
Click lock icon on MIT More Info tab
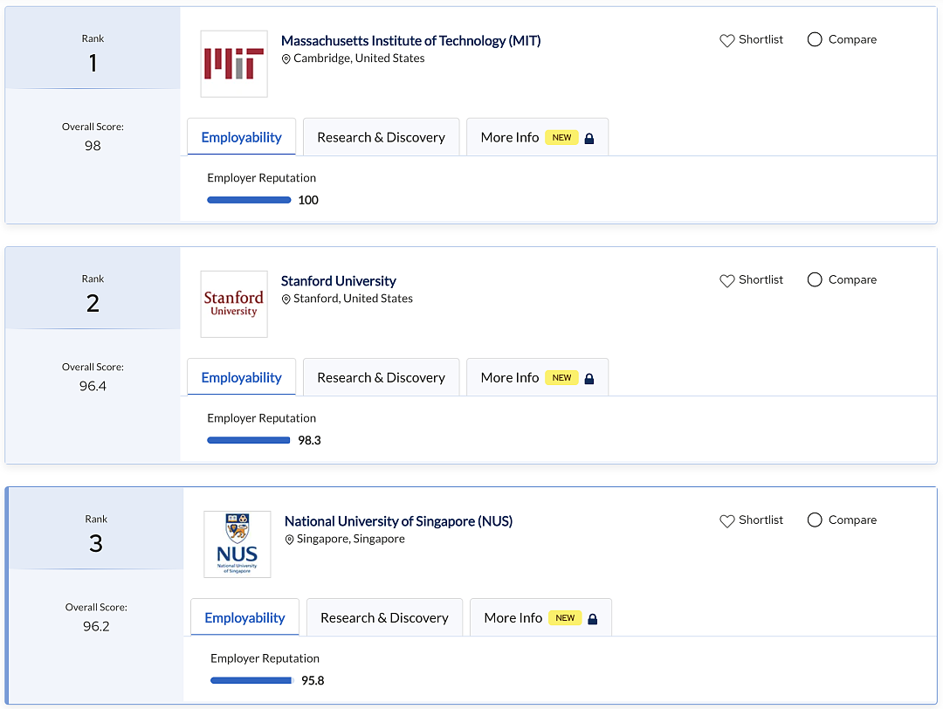[x=589, y=138]
